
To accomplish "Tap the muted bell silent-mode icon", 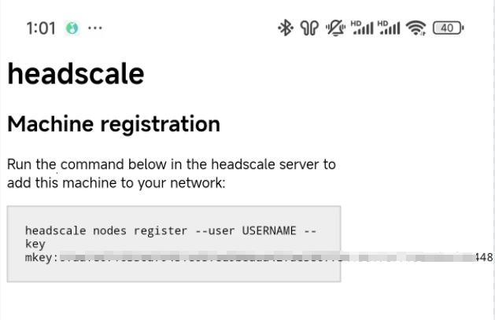I will tap(335, 28).
